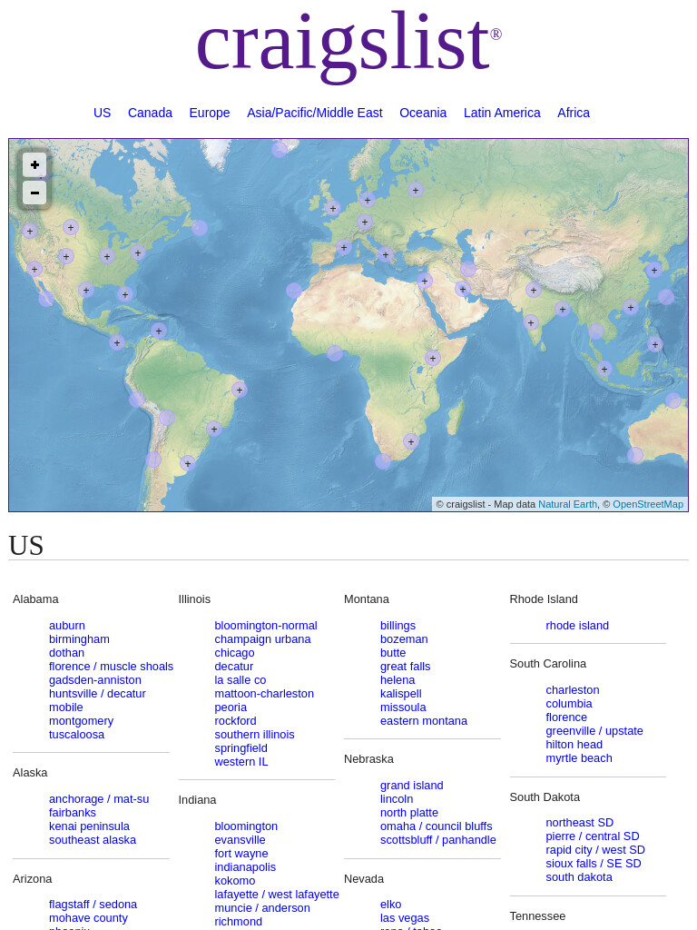Open the champaign urbana link

262,639
